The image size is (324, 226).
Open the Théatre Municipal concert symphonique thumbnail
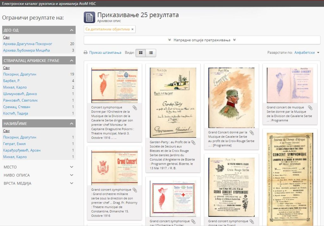[x=115, y=85]
